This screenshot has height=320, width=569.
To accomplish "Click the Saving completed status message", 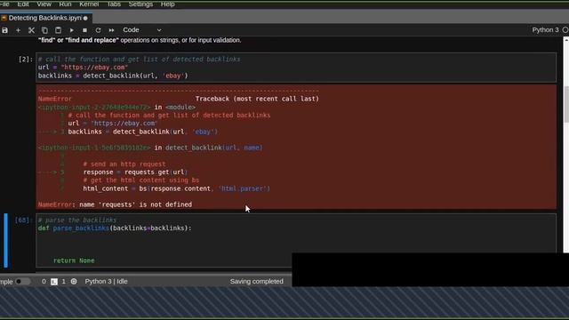I will pos(256,282).
